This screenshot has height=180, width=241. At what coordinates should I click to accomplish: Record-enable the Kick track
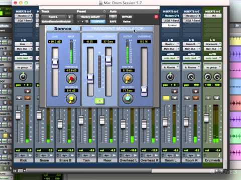[28, 91]
